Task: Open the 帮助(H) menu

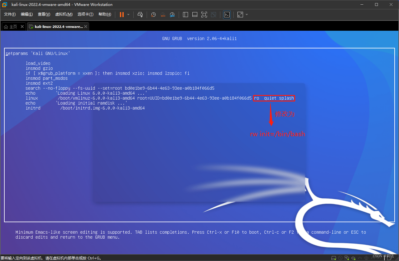Action: (105, 14)
